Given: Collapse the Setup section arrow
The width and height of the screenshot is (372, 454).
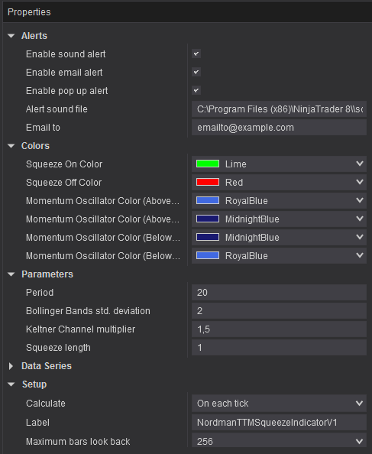Looking at the screenshot, I should (11, 384).
